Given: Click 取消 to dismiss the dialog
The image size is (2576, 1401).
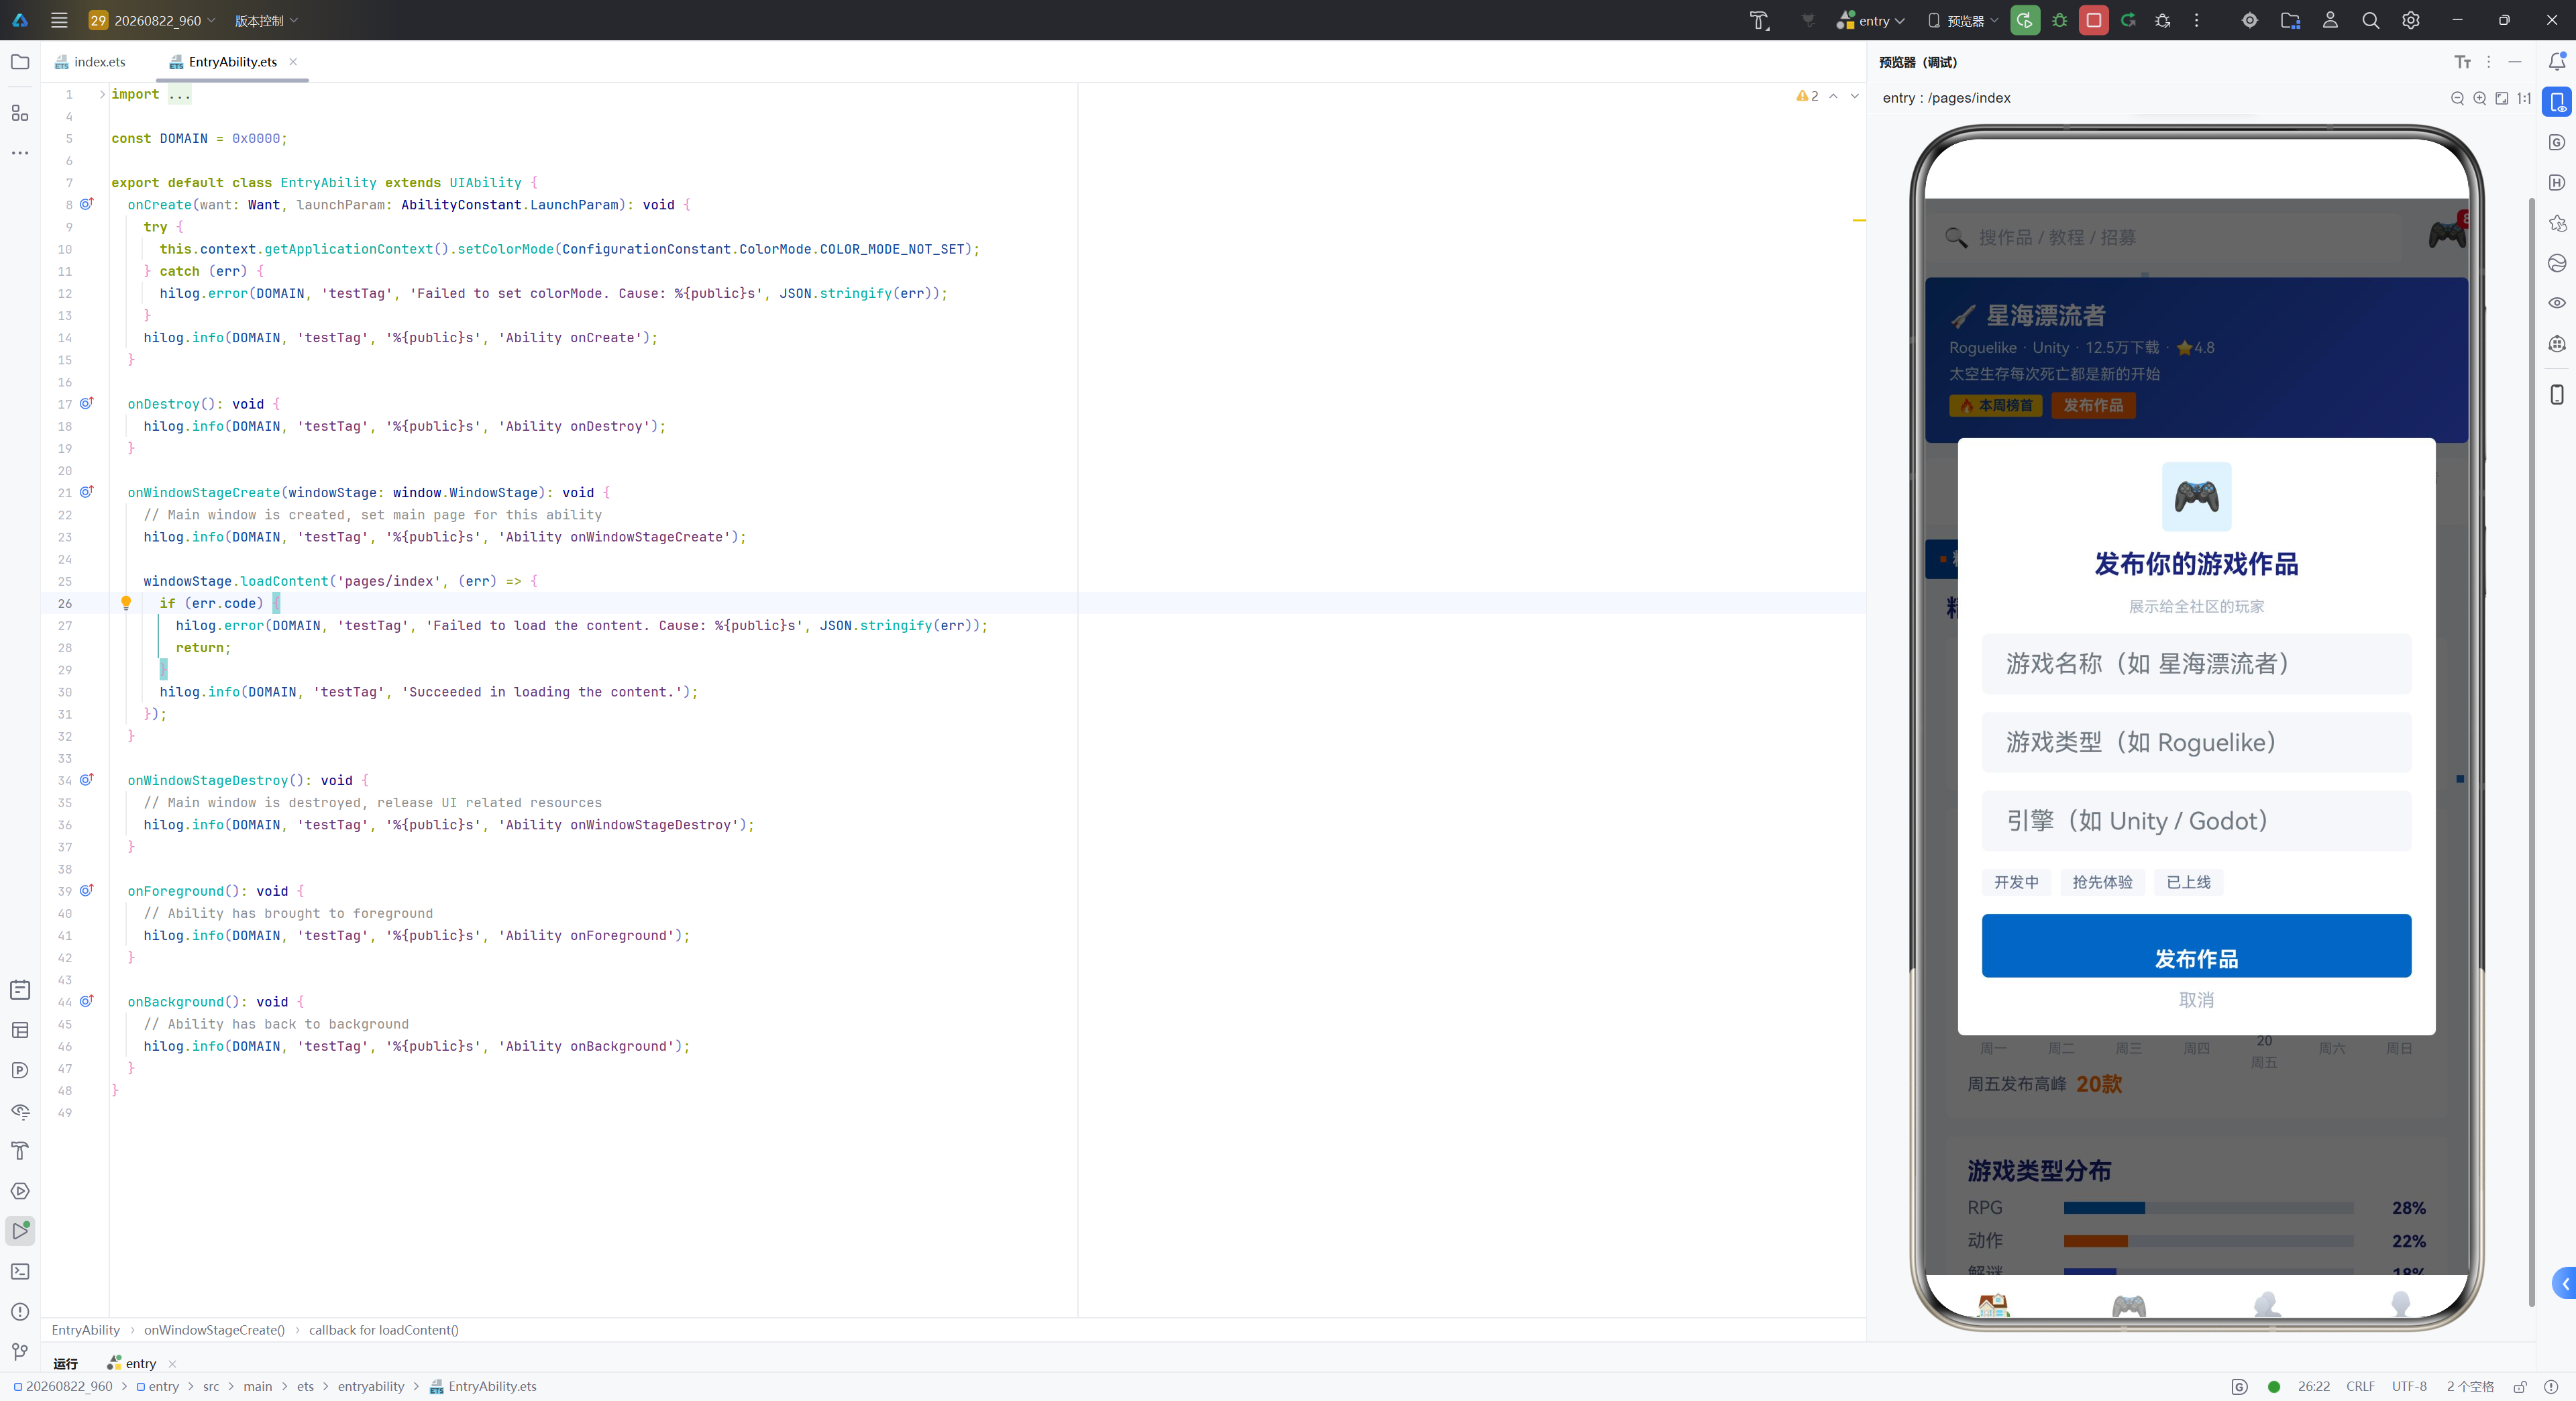Looking at the screenshot, I should pos(2196,1000).
